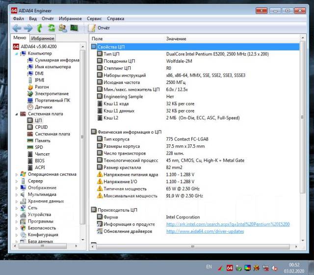This screenshot has height=275, width=314.
Task: Switch to the Избранное tab
Action: click(42, 38)
